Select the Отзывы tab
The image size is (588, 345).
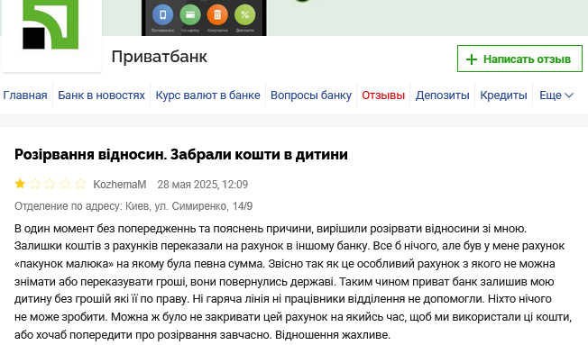click(x=383, y=95)
